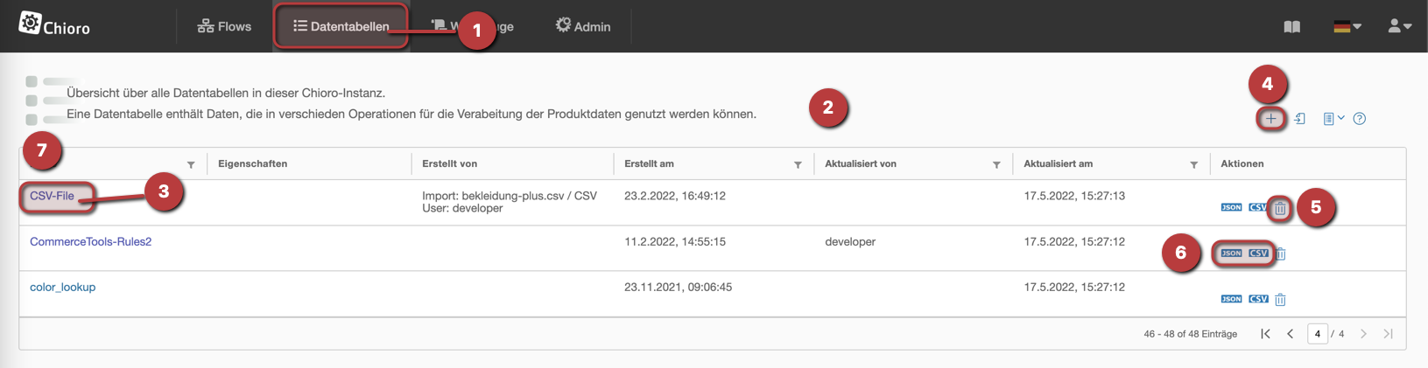Delete the CSV-File data table via trash icon
Screen dimensions: 1428x368
(x=1280, y=208)
